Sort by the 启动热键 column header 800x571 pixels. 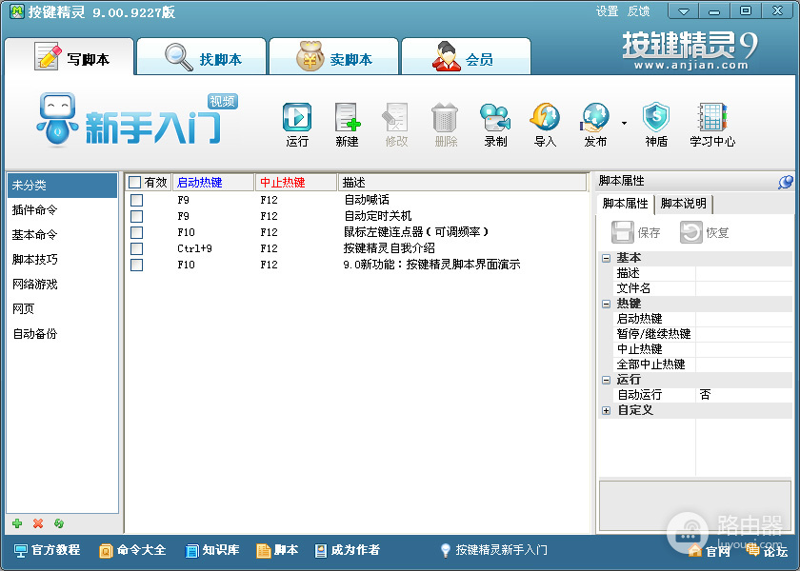[x=213, y=182]
